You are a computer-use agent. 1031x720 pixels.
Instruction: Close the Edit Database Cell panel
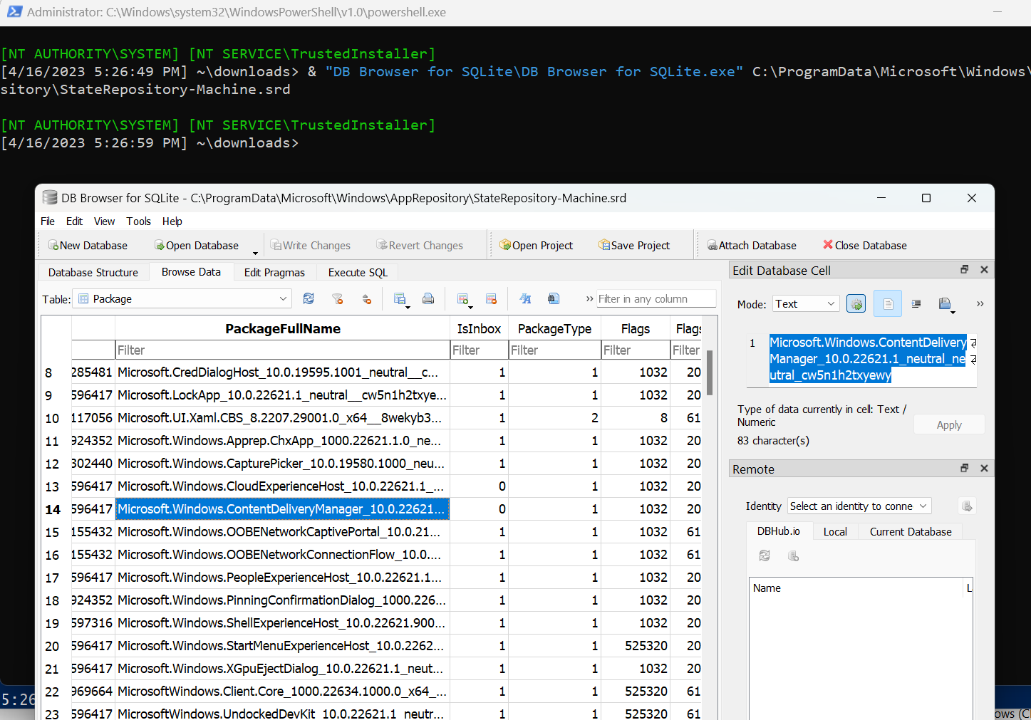984,270
